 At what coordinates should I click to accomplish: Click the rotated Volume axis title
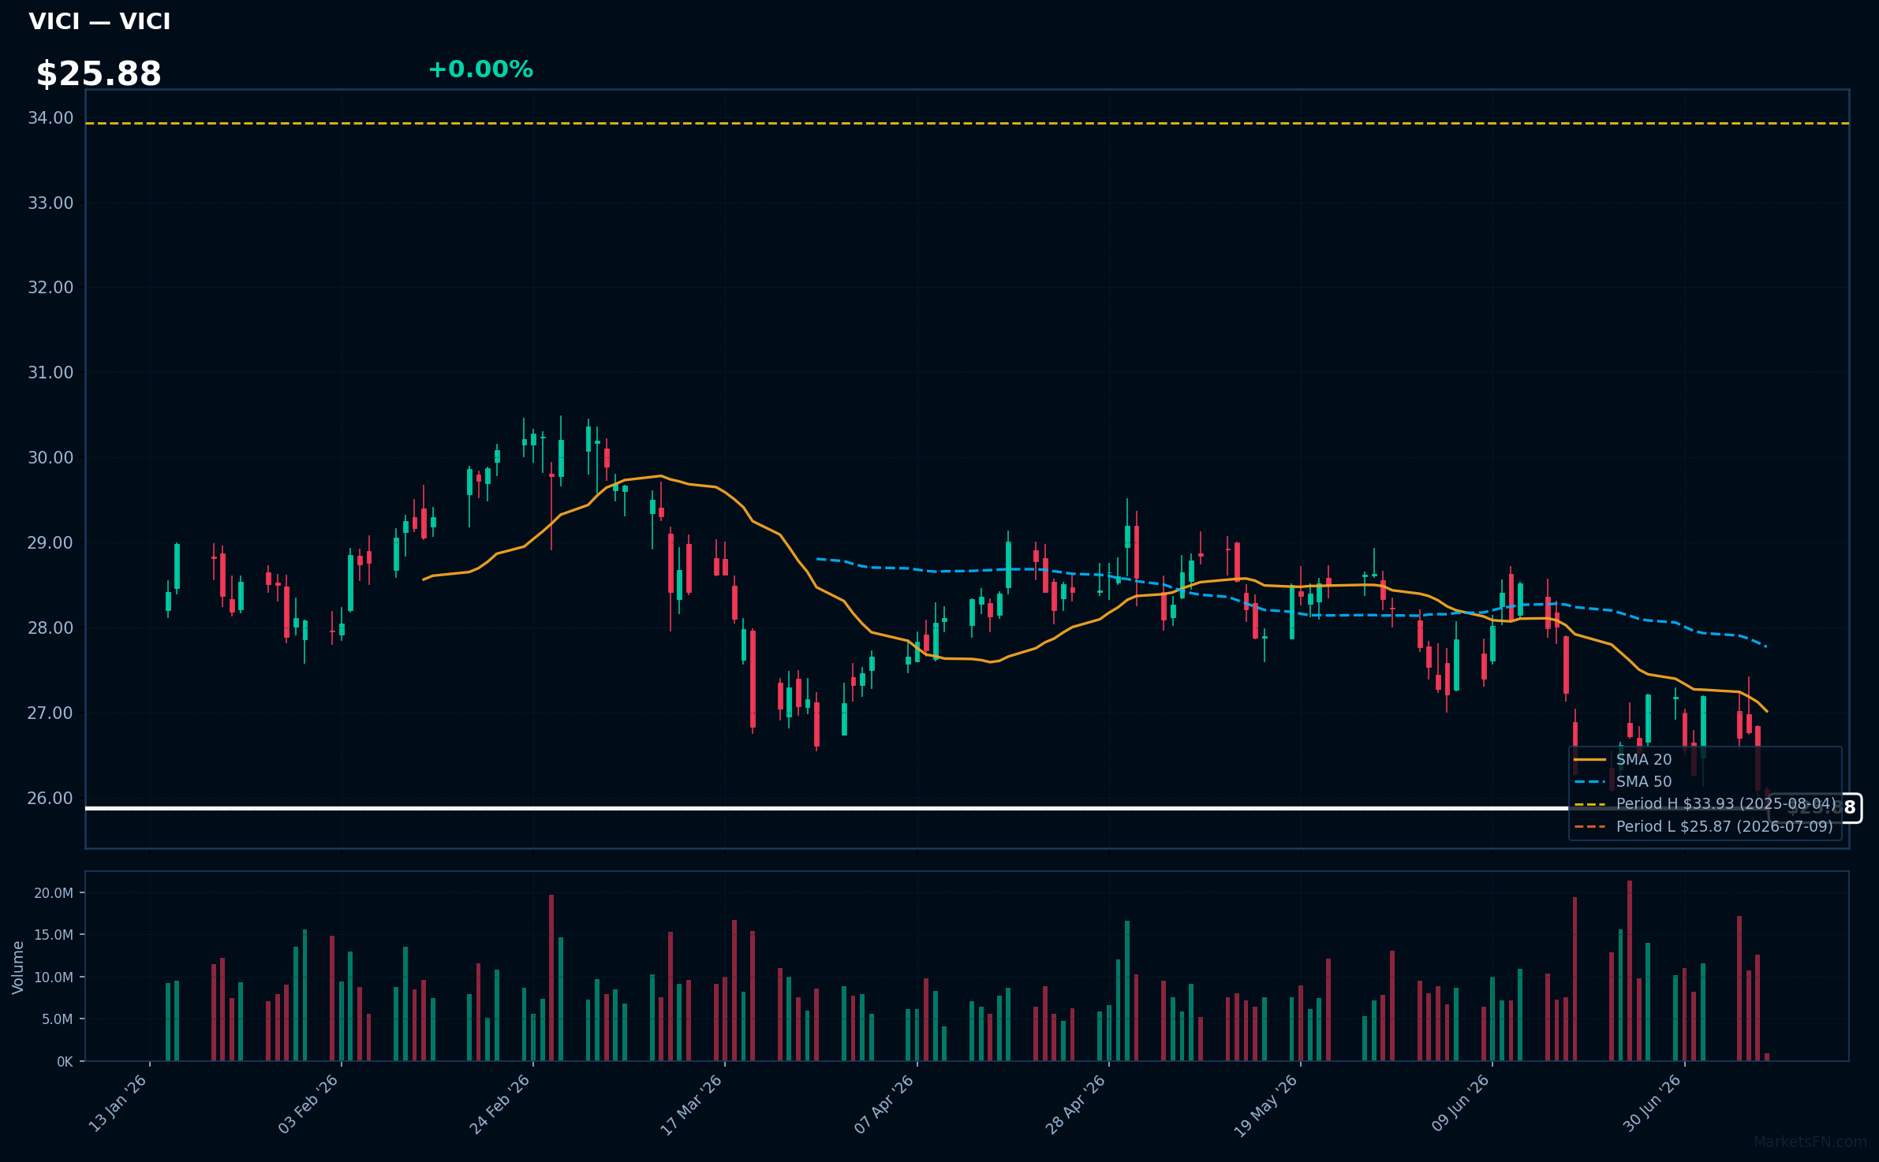click(18, 967)
